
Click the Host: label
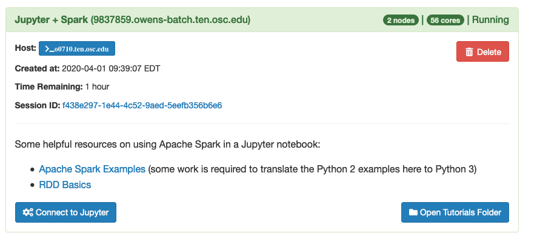[25, 48]
